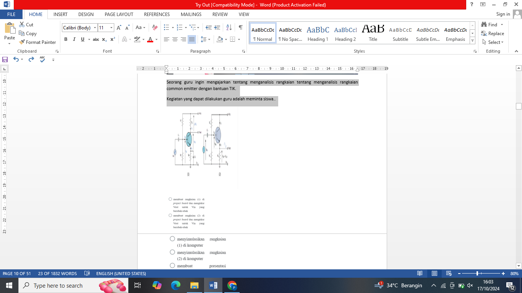Align text to the right
Viewport: 522px width, 293px height.
pyautogui.click(x=183, y=39)
